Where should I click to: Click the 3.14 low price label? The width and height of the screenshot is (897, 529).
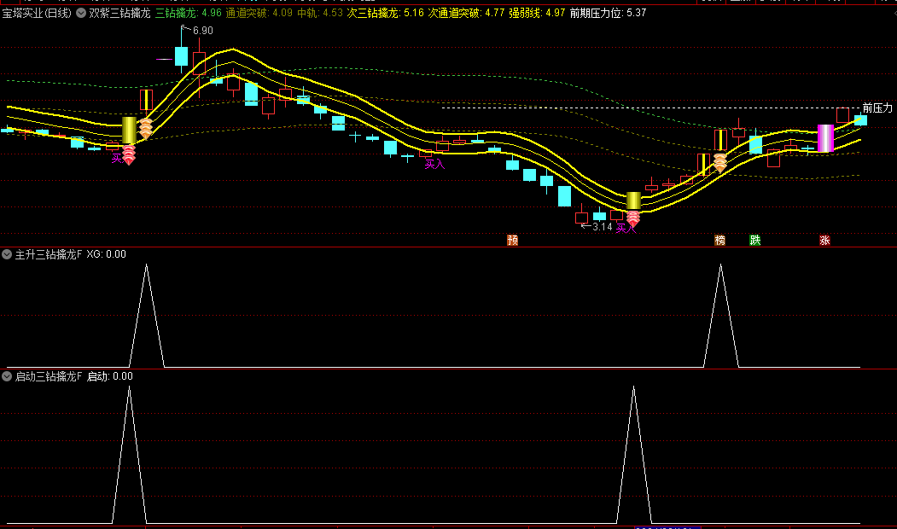(603, 226)
